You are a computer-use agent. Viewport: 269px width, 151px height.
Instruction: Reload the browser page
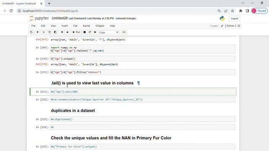coord(11,11)
